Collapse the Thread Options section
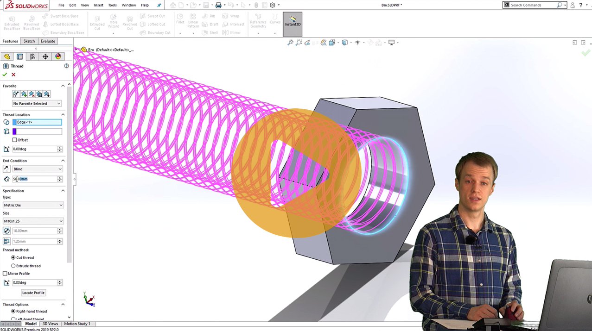 (x=63, y=304)
